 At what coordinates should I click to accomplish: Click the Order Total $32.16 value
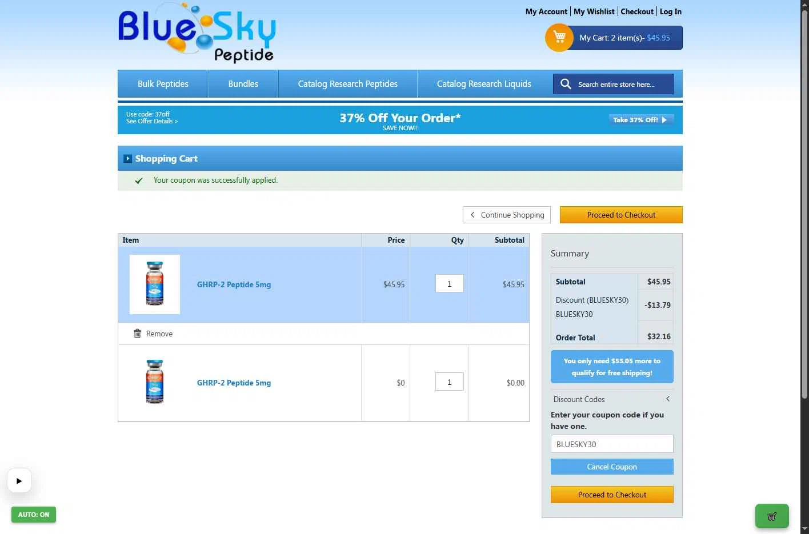(659, 336)
